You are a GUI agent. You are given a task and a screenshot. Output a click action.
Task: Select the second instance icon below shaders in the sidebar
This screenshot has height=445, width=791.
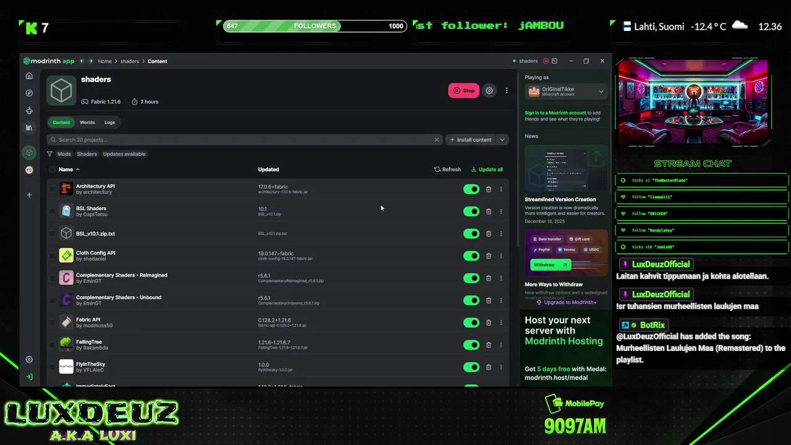[29, 170]
